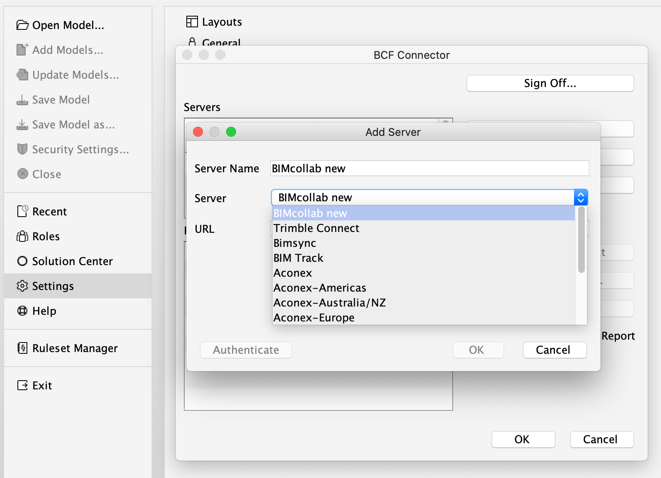Open Ruleset Manager from the sidebar
The width and height of the screenshot is (661, 478).
click(78, 348)
